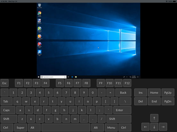Image resolution: width=177 pixels, height=132 pixels.
Task: Tap the letter a key
Action: point(20,110)
